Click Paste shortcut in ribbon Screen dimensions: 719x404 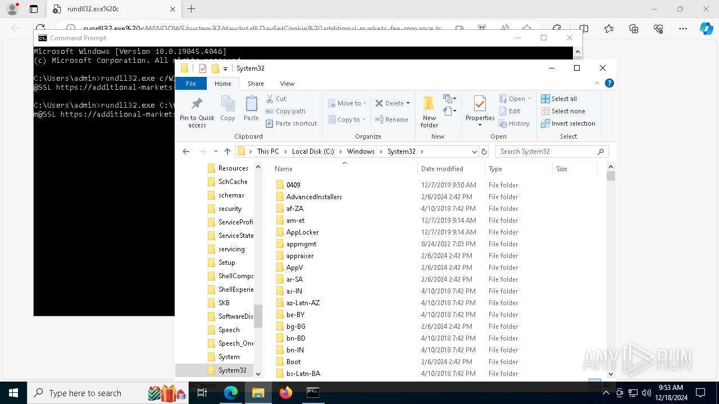click(x=291, y=123)
